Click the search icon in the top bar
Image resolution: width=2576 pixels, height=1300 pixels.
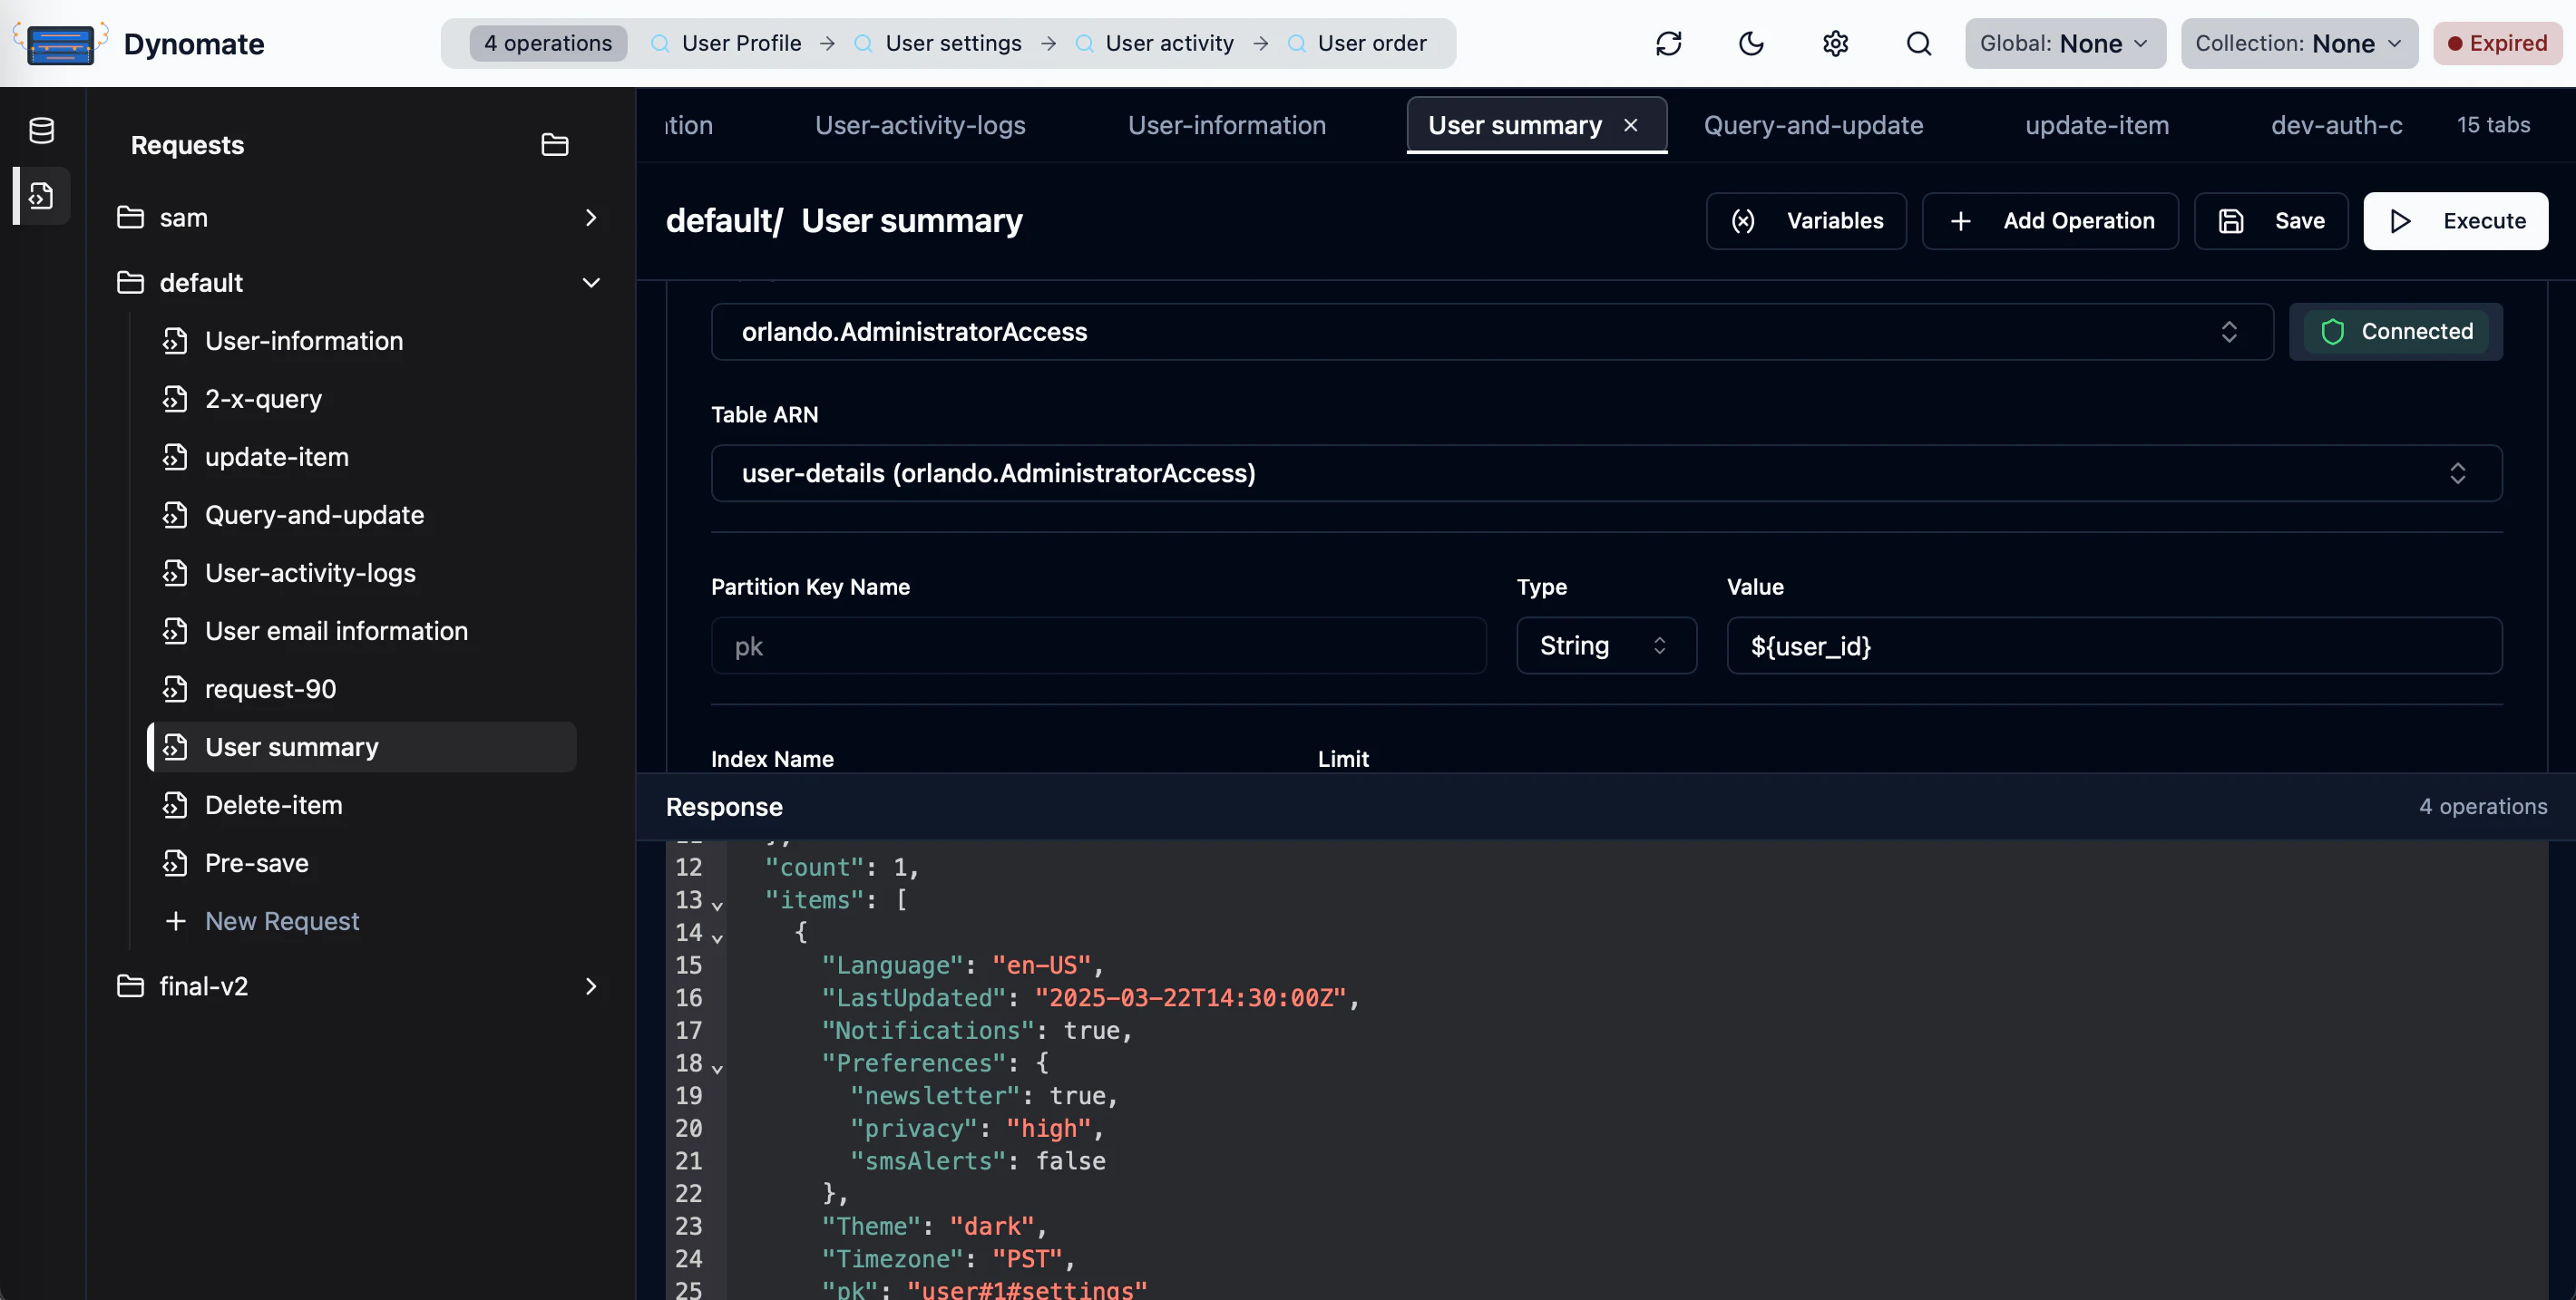click(1919, 43)
